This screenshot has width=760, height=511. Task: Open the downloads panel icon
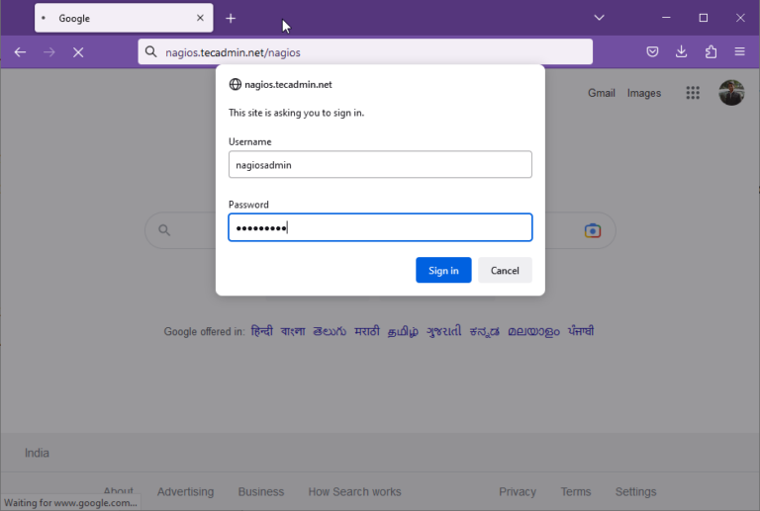click(682, 52)
